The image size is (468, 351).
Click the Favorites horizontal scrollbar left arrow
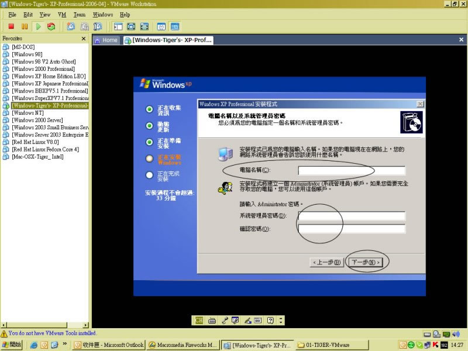click(x=4, y=325)
